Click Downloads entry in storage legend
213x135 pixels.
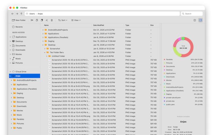183,77
